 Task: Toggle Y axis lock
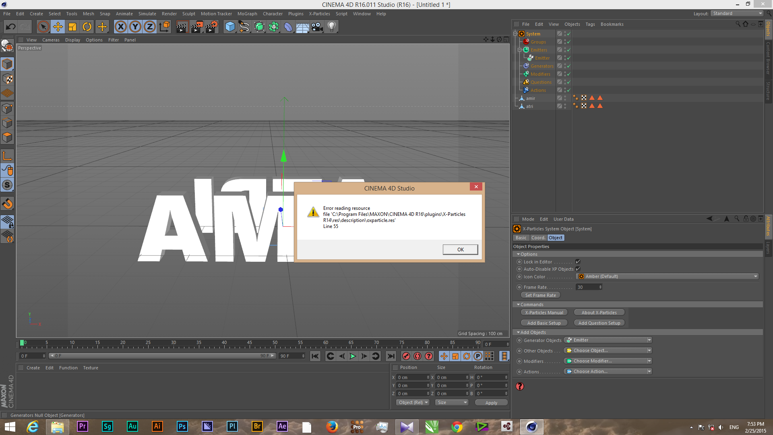point(135,27)
